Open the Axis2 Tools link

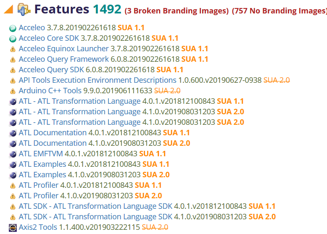pos(38,227)
